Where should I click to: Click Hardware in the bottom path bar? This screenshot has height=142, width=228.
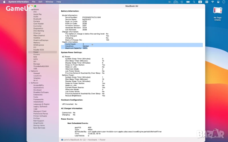click(92, 140)
